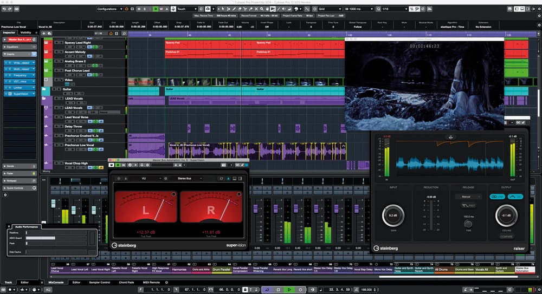542x294 pixels.
Task: Switch to the Visibility tab
Action: tap(25, 33)
